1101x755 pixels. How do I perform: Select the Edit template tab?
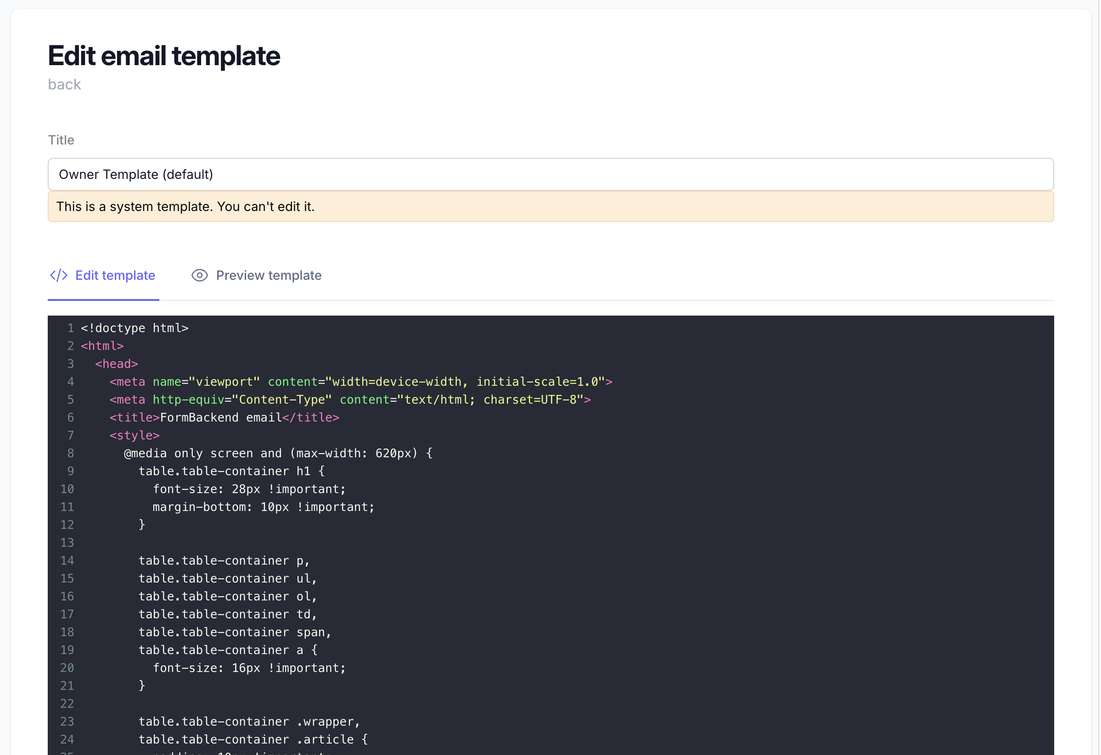pos(102,275)
